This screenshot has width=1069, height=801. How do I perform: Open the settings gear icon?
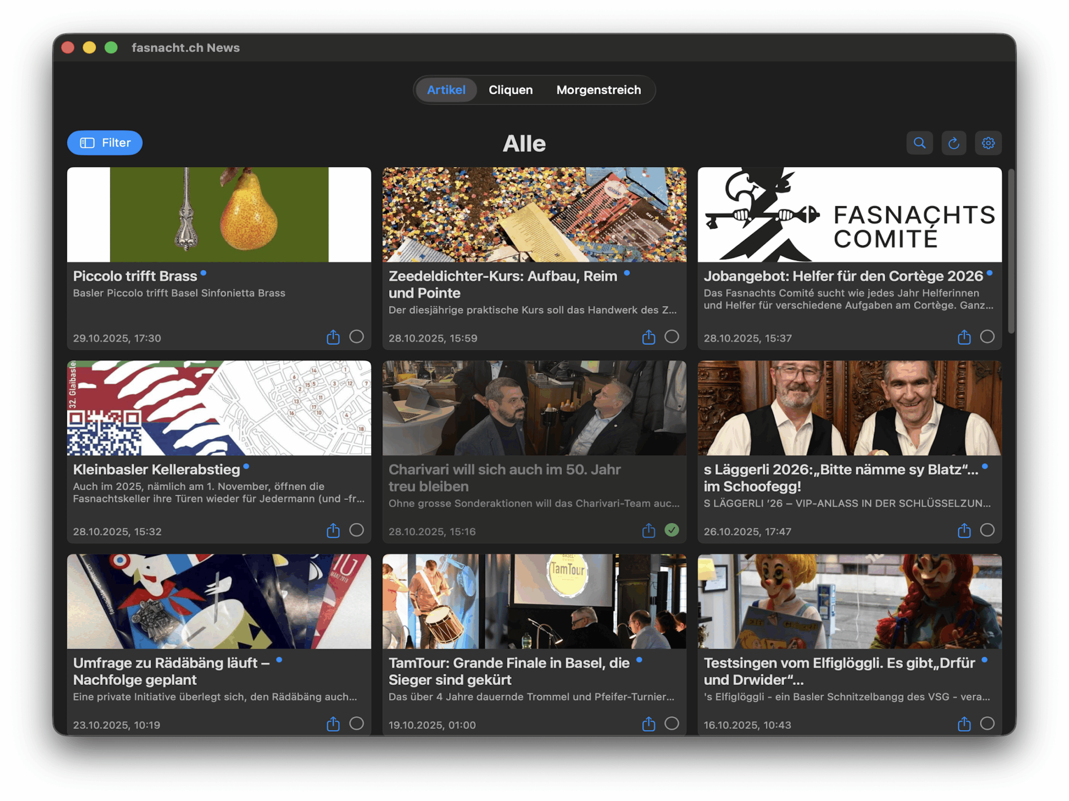coord(988,143)
